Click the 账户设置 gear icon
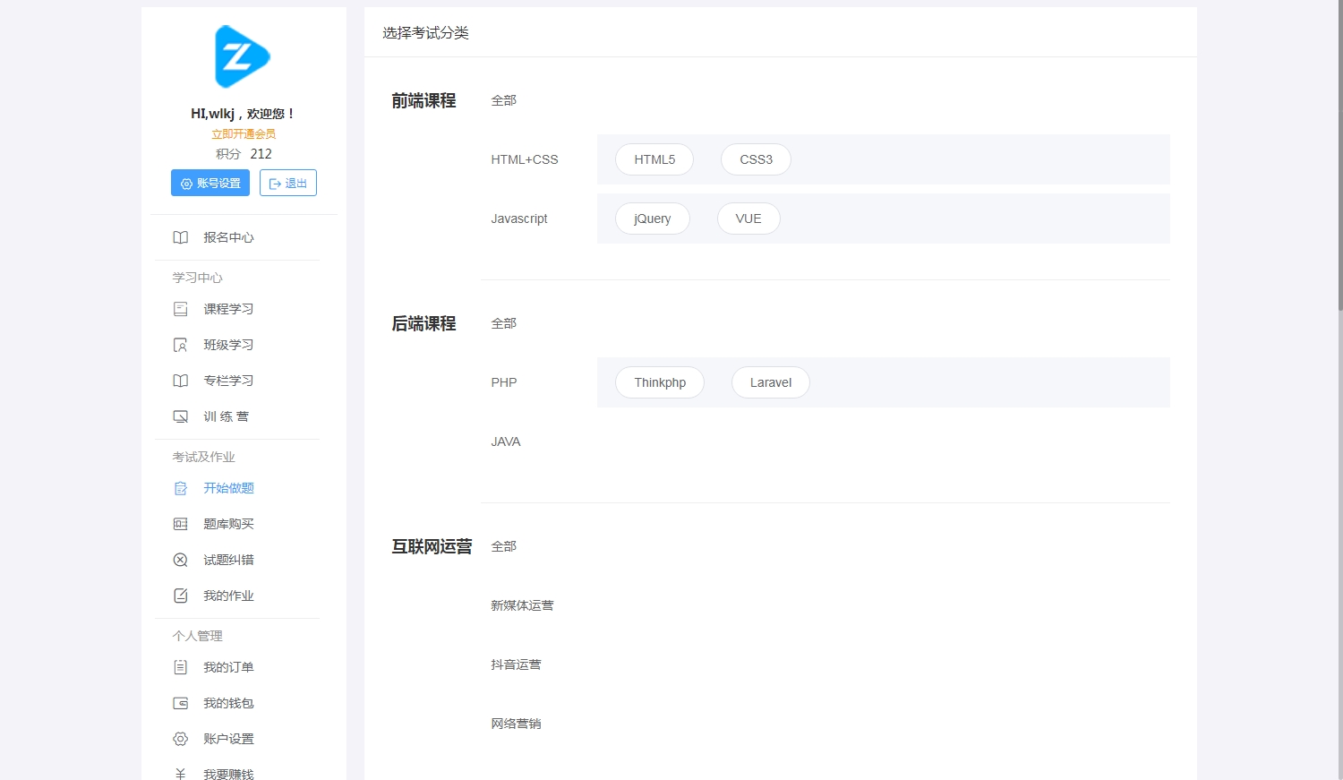Screen dimensions: 1343x780 click(x=180, y=739)
